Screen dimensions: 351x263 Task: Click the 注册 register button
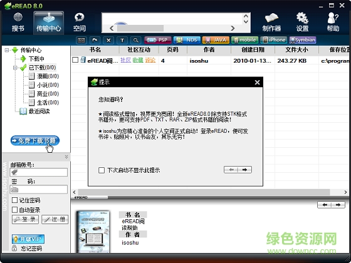point(55,219)
